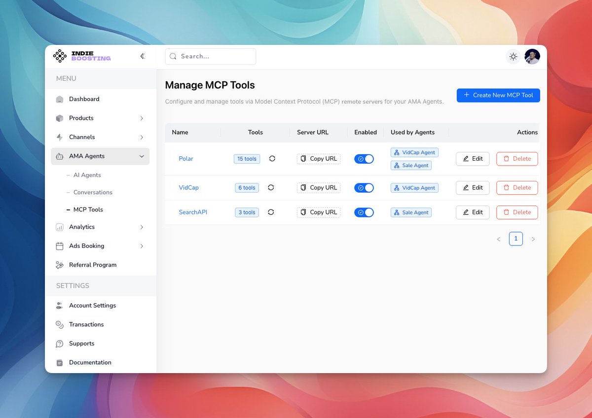Viewport: 592px width, 418px height.
Task: Disable the SearchAPI enabled toggle
Action: [364, 212]
